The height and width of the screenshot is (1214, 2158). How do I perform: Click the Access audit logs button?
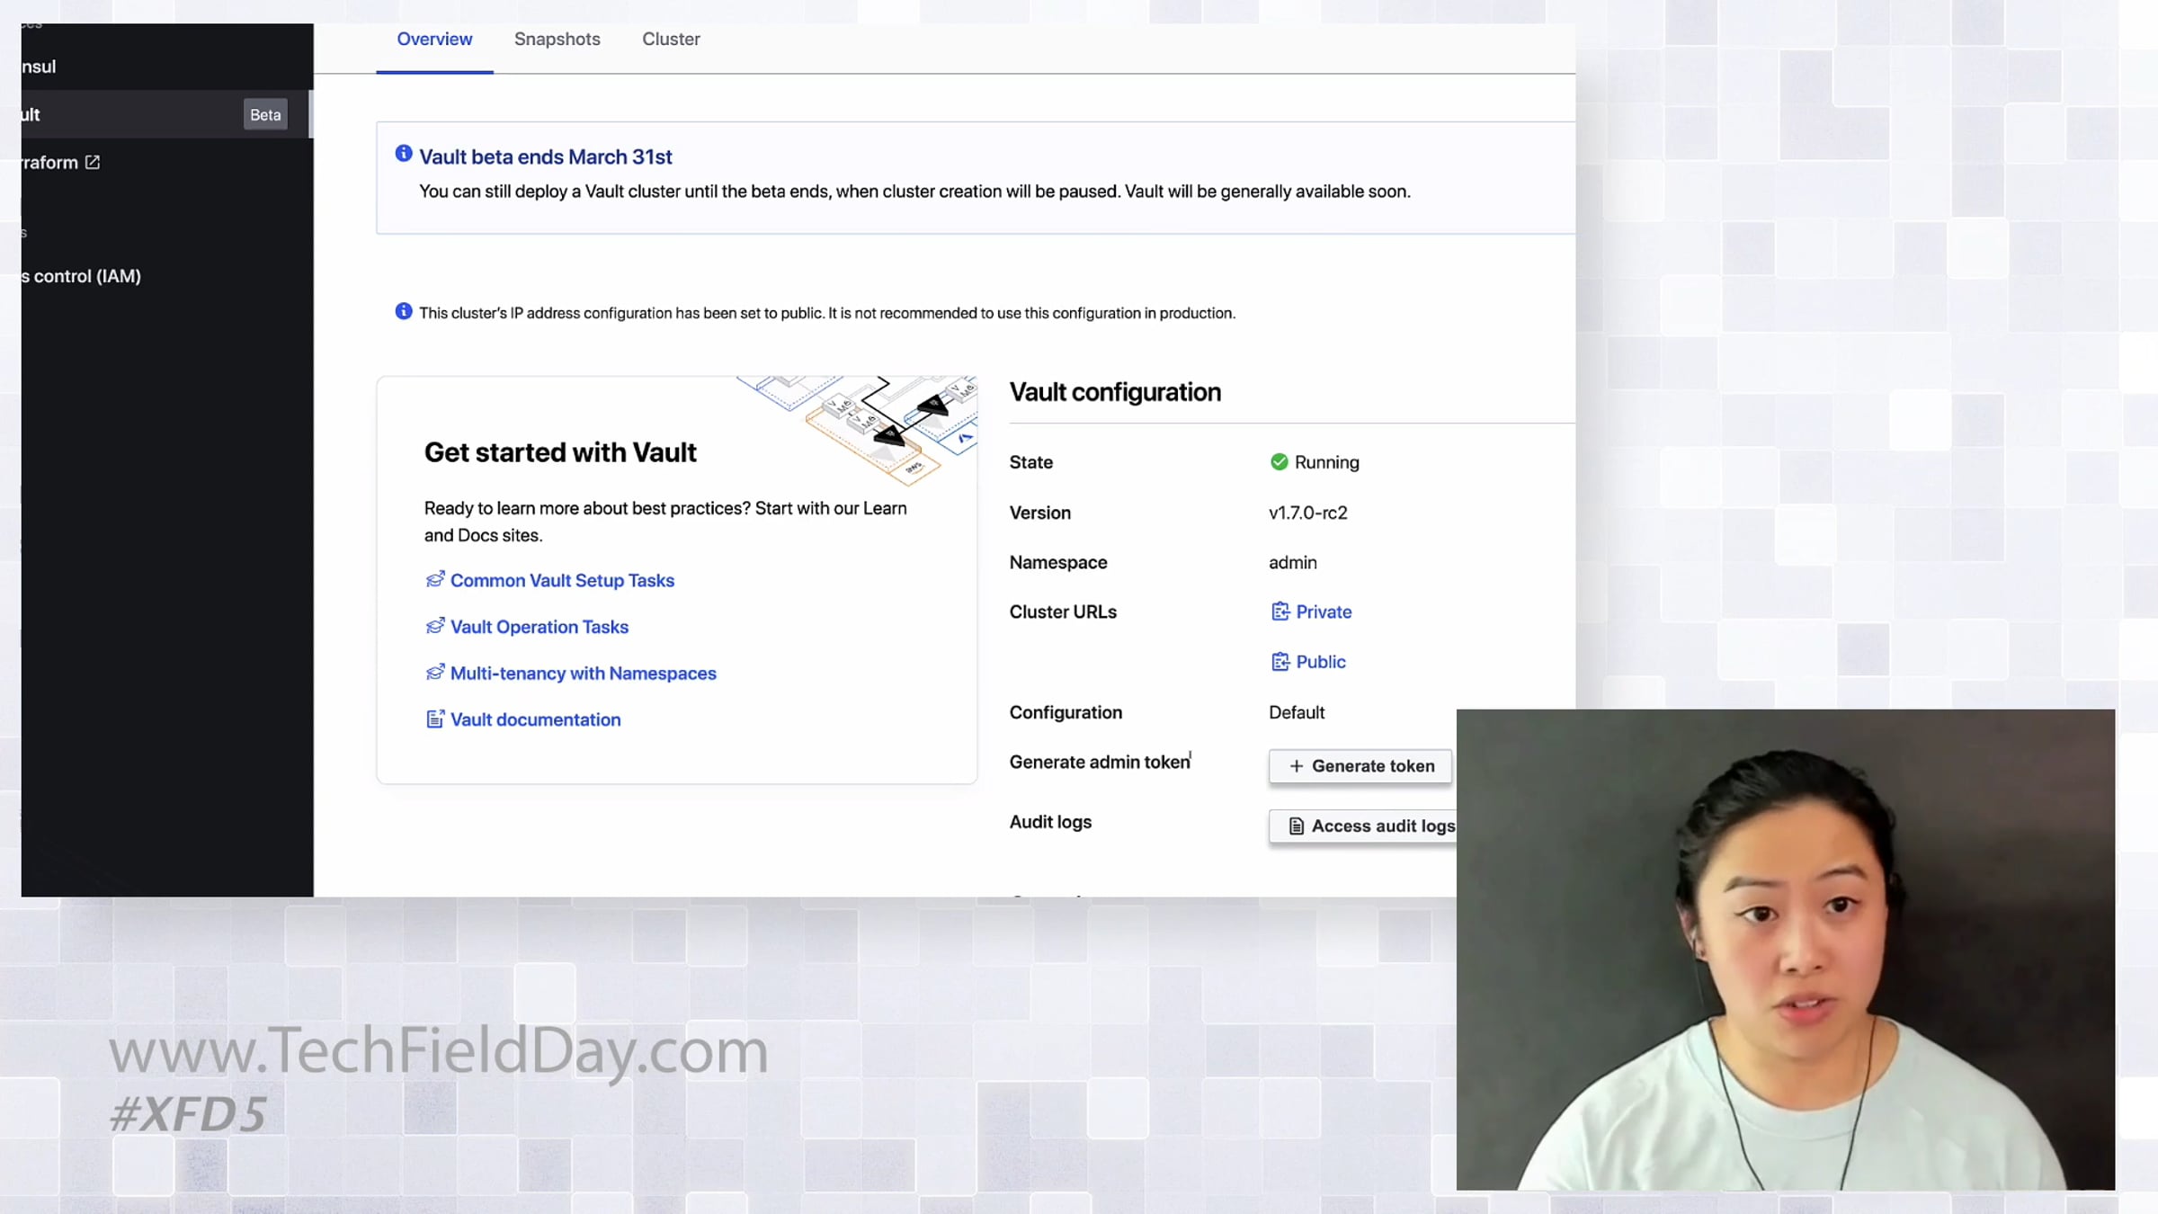pos(1362,826)
